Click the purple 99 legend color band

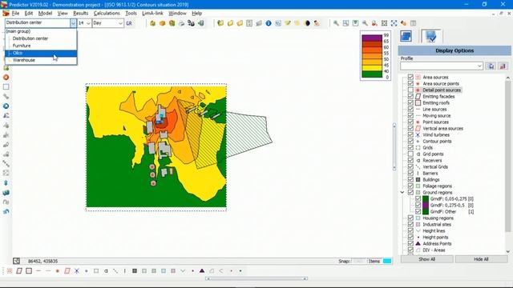coord(372,38)
